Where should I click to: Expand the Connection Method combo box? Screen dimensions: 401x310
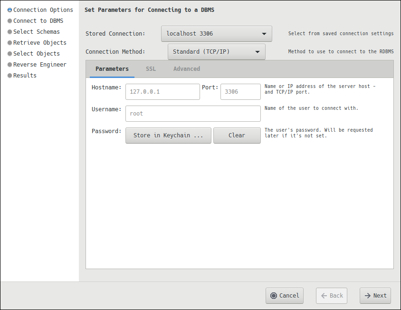point(216,52)
